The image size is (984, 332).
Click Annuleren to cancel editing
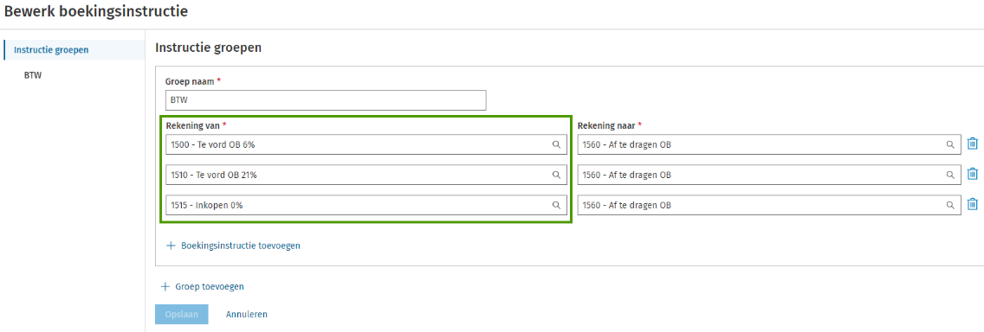247,314
